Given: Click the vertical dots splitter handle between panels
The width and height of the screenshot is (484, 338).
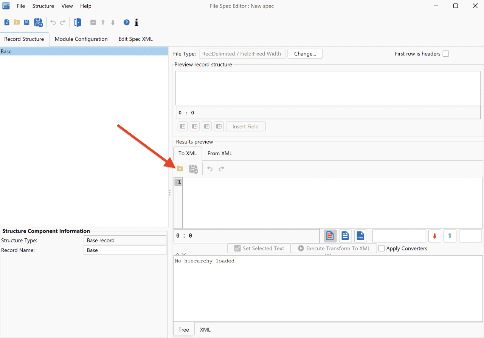Looking at the screenshot, I should click(x=170, y=193).
